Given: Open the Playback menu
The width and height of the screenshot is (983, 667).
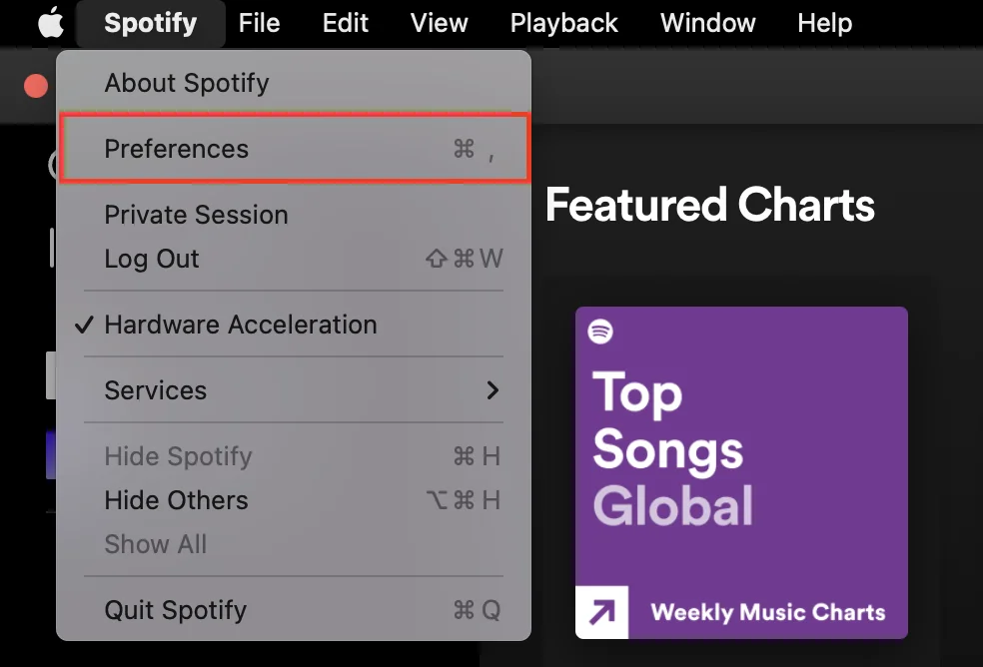Looking at the screenshot, I should tap(563, 23).
